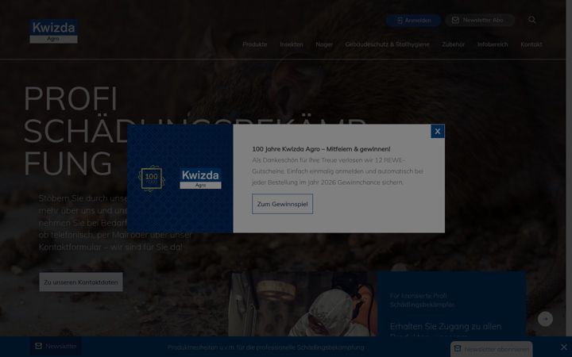Dismiss the bottom newsletter bar
The width and height of the screenshot is (572, 357).
click(x=563, y=347)
